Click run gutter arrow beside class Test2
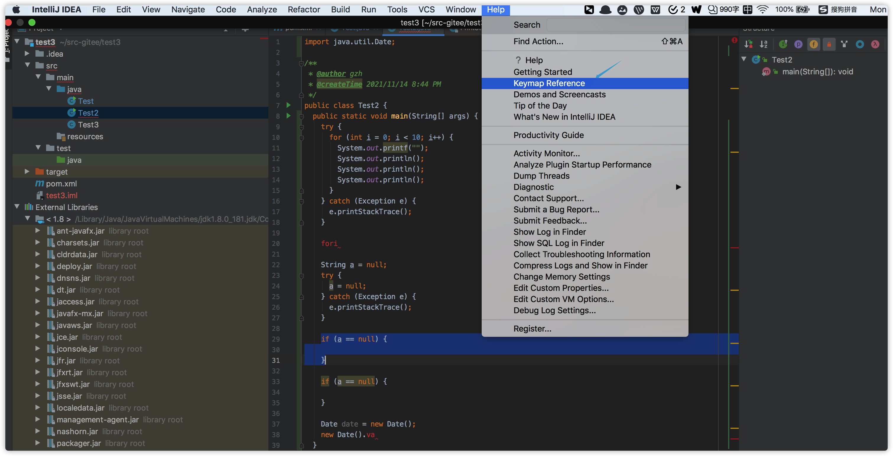The height and width of the screenshot is (456, 893). [288, 105]
